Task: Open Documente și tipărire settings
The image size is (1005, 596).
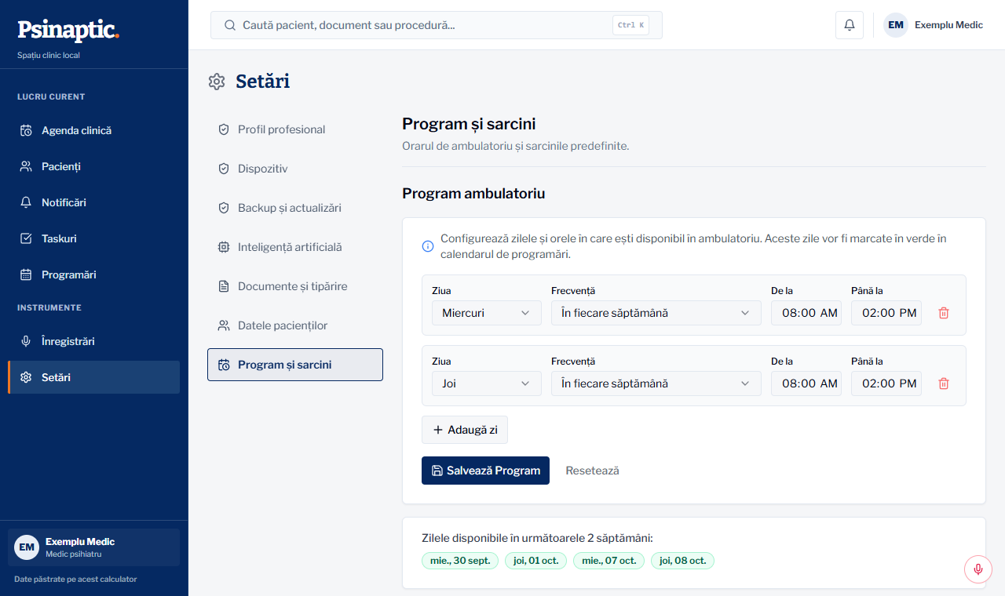Action: tap(295, 286)
